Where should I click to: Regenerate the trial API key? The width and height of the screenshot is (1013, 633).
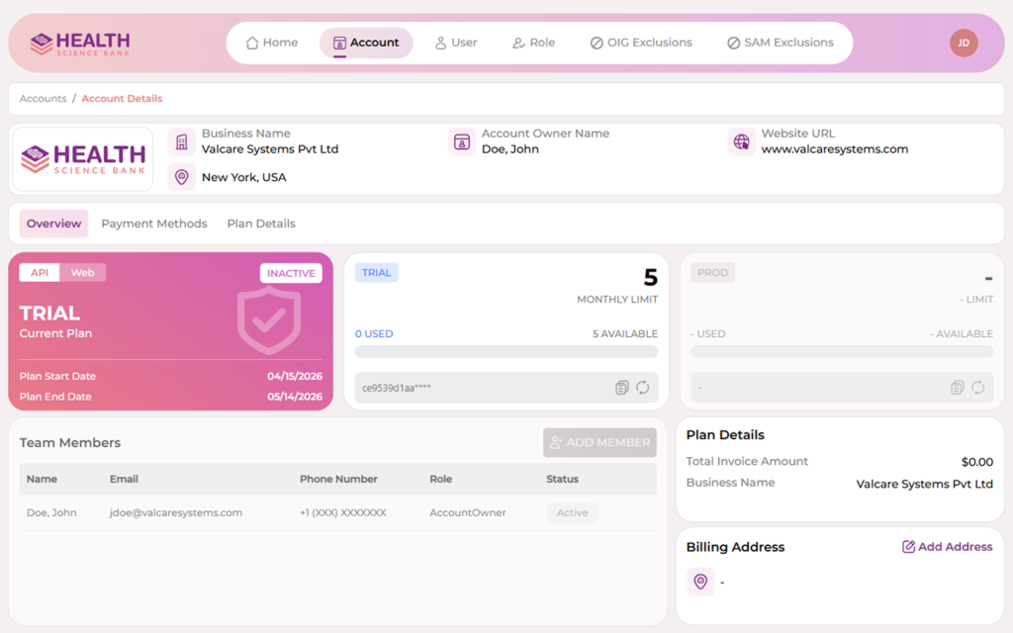(642, 388)
